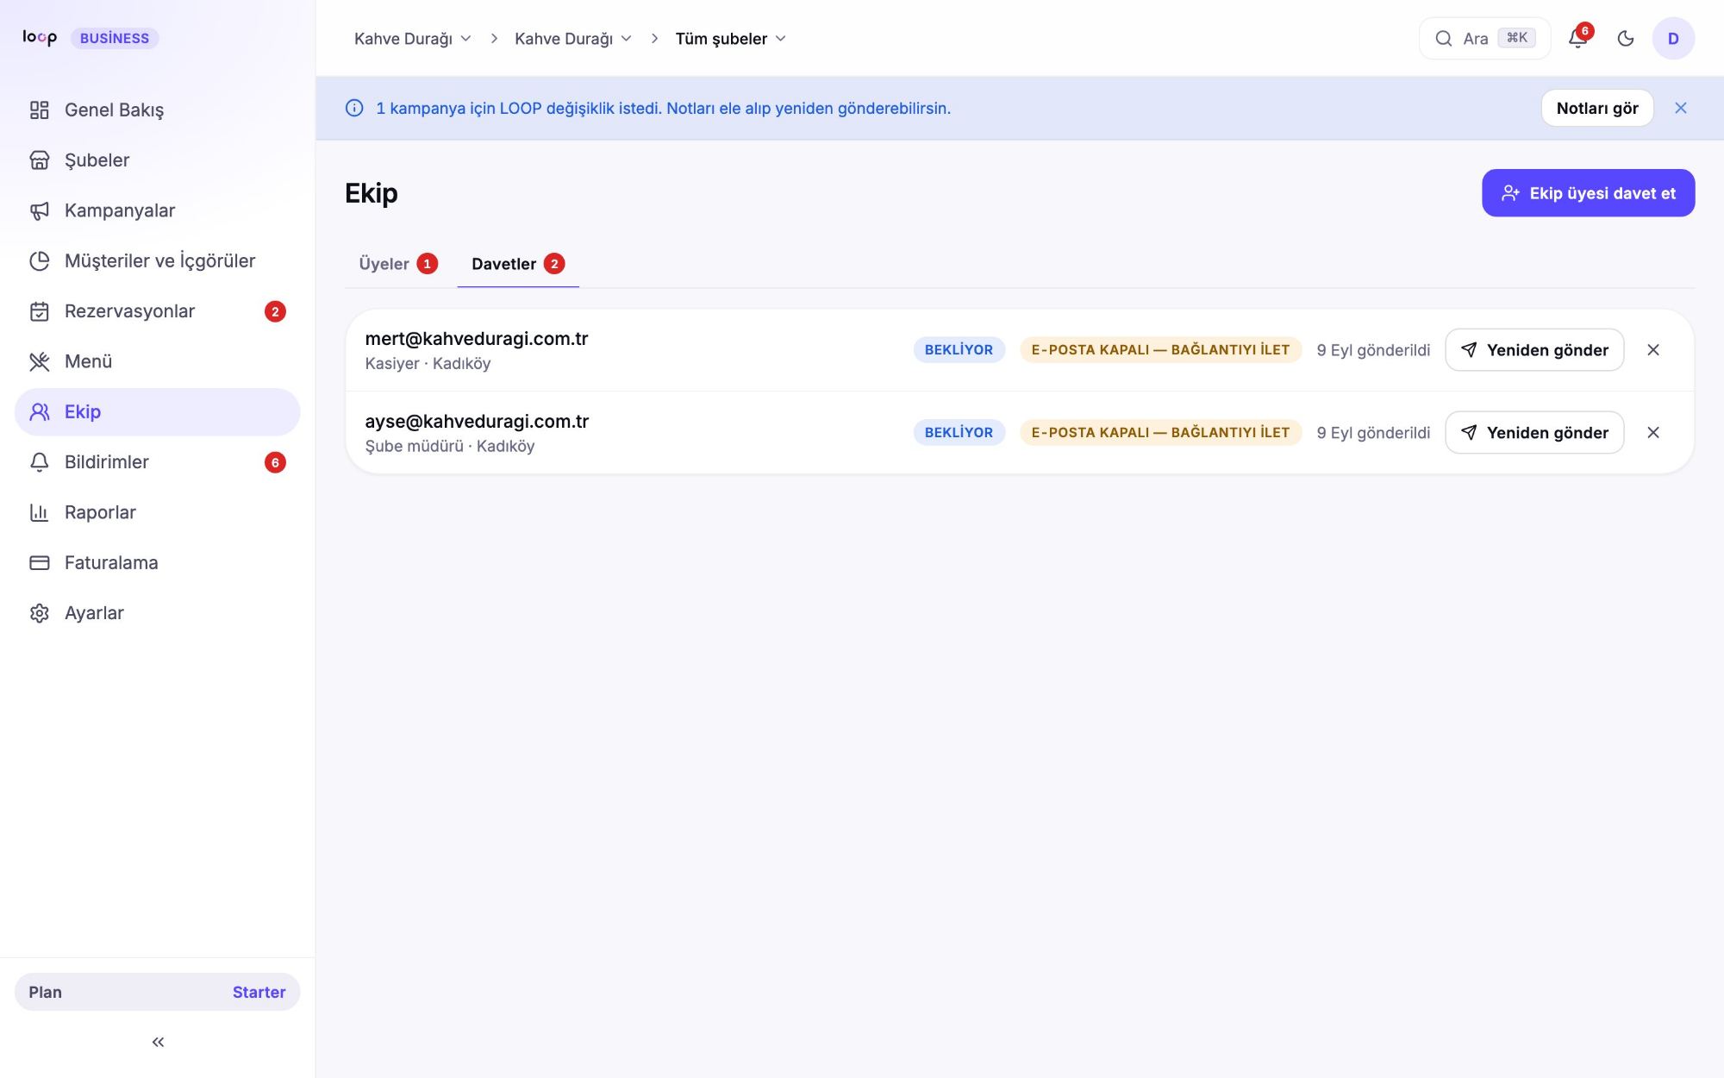This screenshot has height=1078, width=1724.
Task: Click the info icon in campaign banner
Action: pyautogui.click(x=354, y=108)
